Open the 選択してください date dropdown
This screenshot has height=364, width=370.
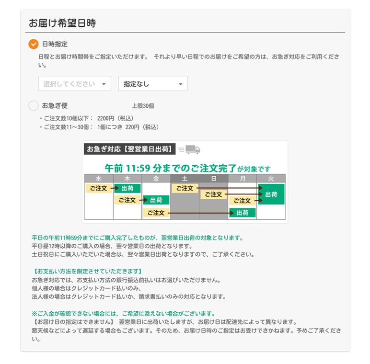pos(75,83)
